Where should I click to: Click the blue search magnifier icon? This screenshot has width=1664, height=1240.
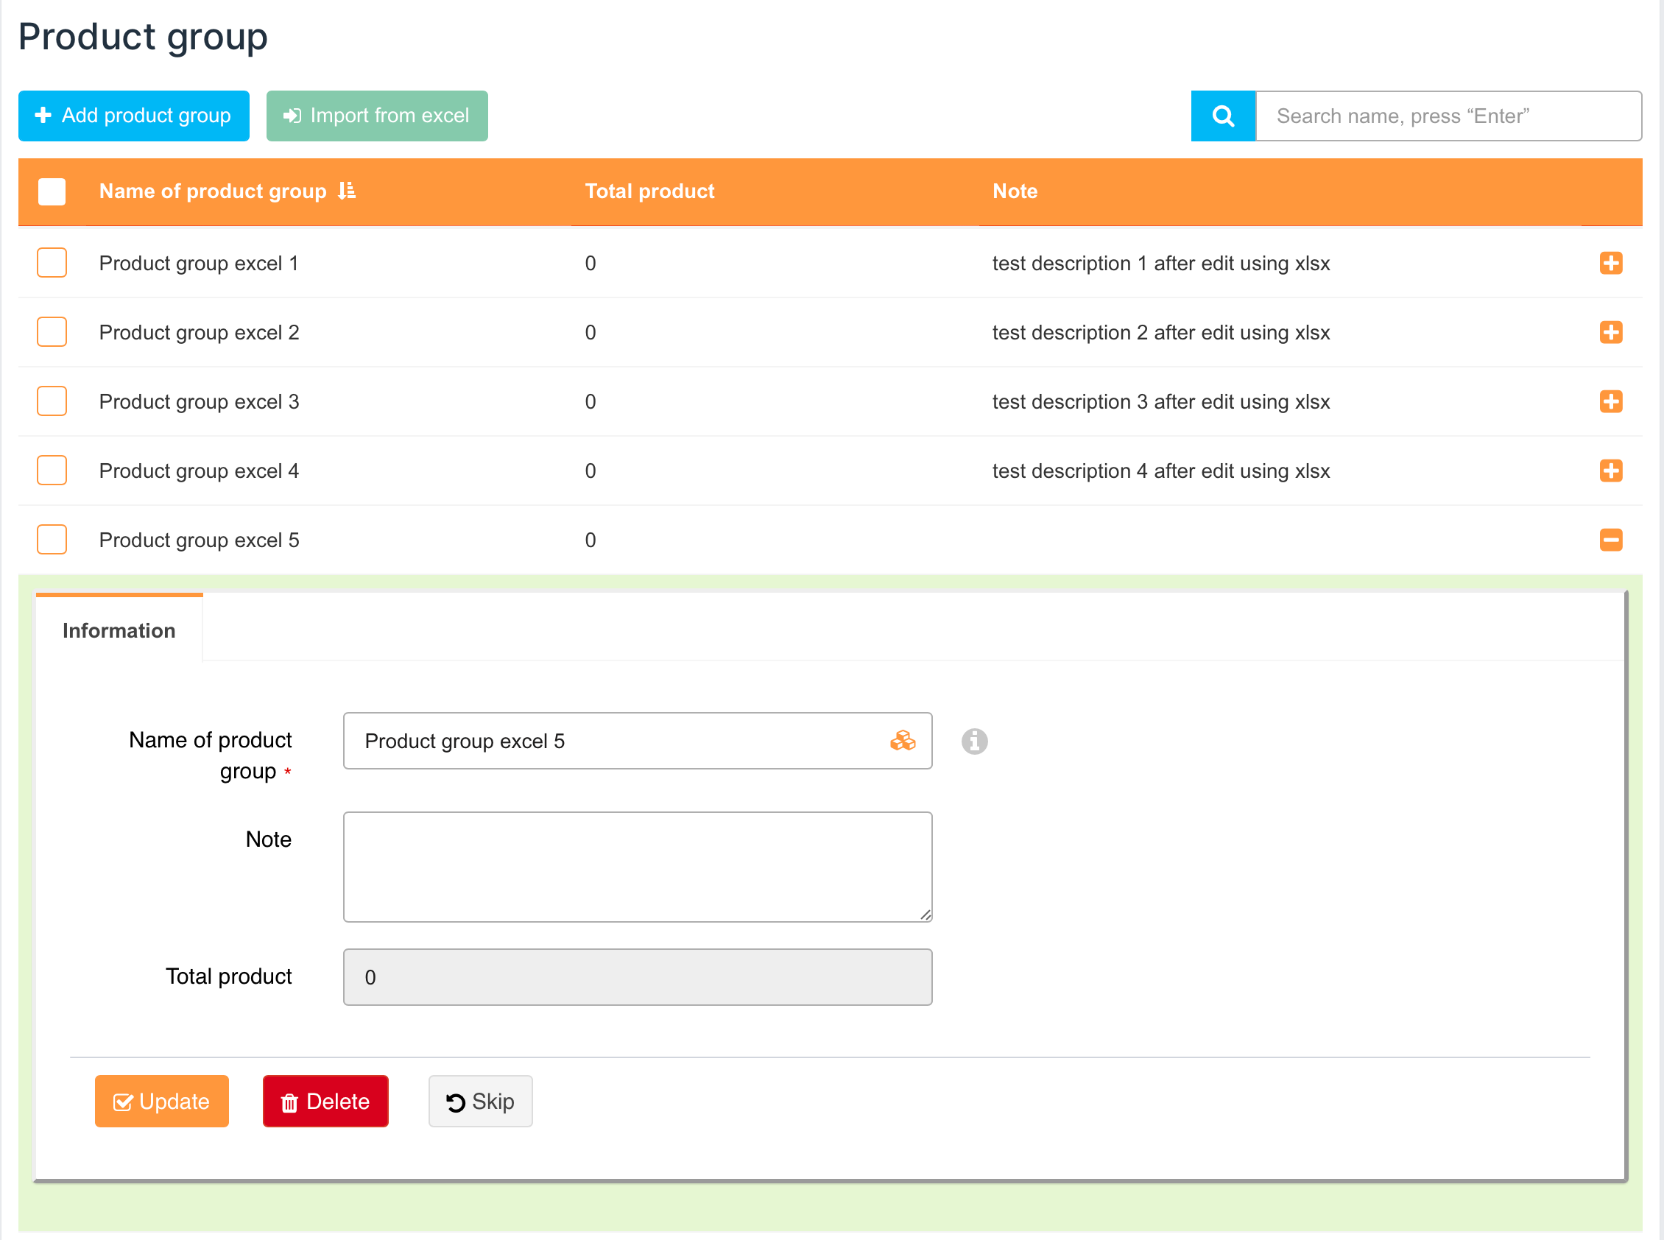pyautogui.click(x=1222, y=116)
